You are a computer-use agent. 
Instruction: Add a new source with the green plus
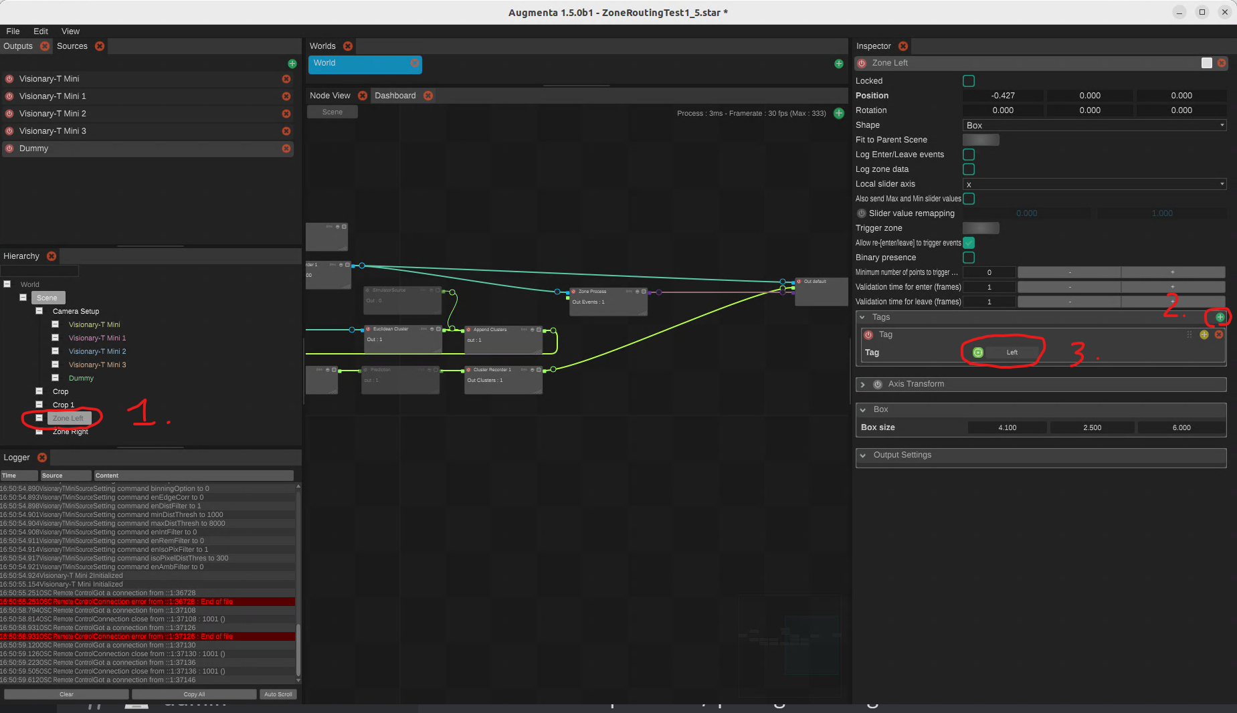point(292,64)
